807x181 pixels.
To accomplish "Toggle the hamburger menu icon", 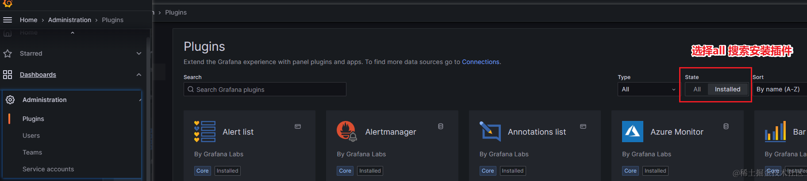I will pos(8,20).
